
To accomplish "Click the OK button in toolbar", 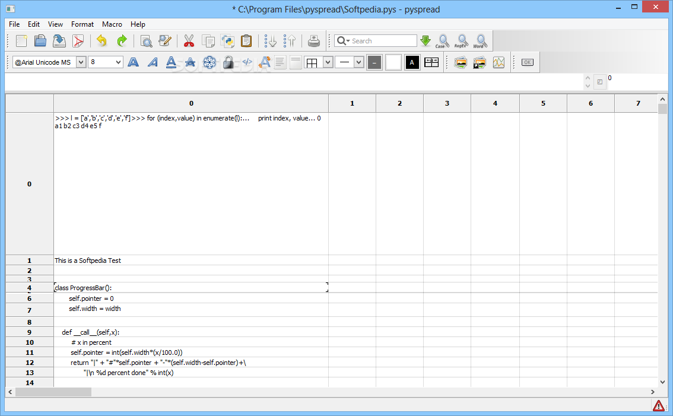I will pyautogui.click(x=528, y=62).
